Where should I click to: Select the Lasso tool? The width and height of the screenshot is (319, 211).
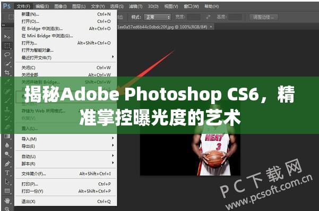(x=7, y=55)
